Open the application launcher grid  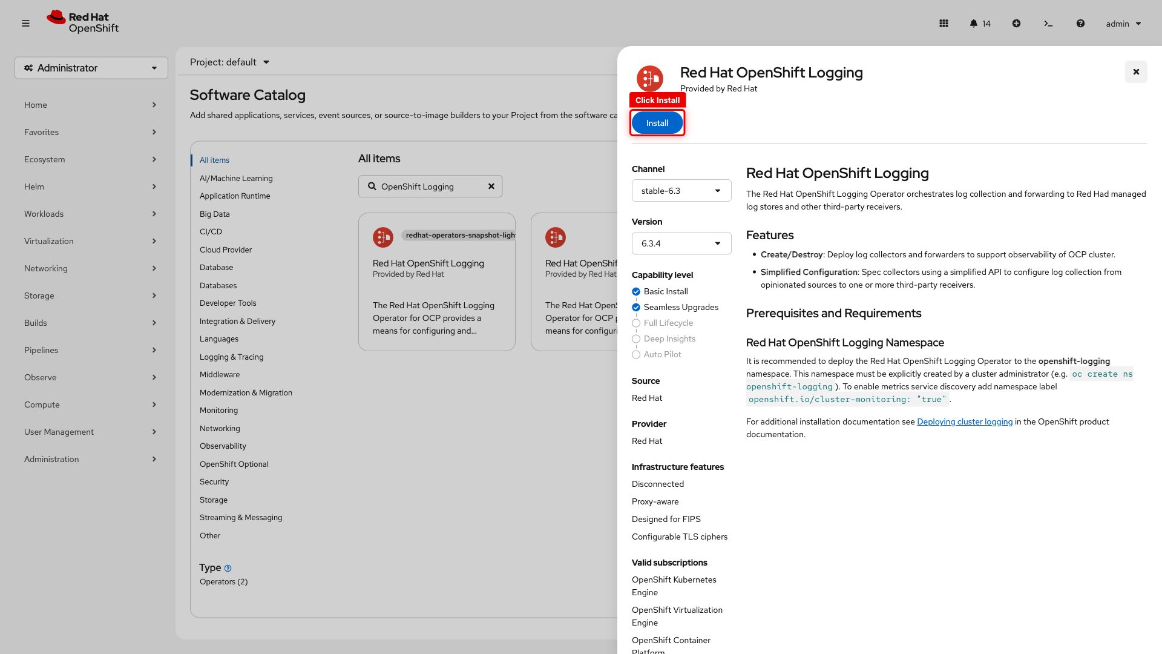(x=944, y=23)
